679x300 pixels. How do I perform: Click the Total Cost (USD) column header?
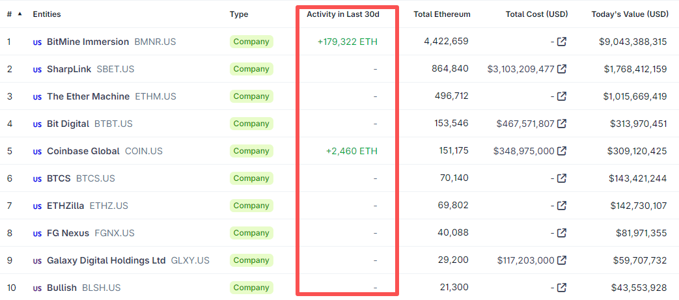coord(536,14)
